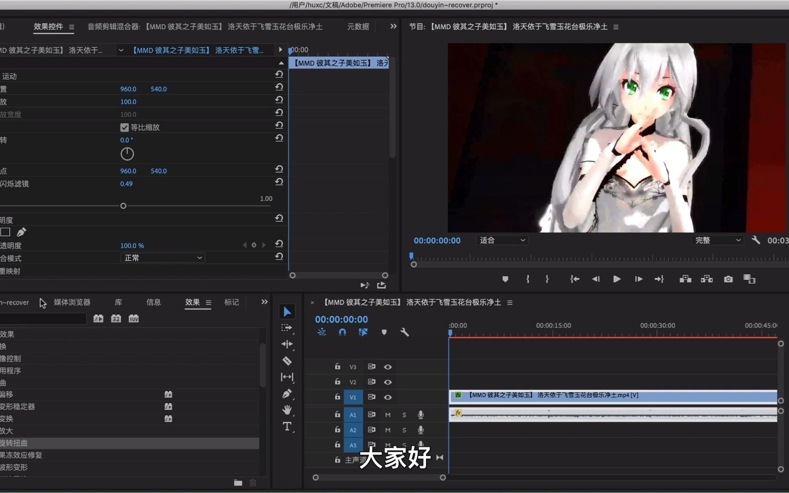Screen dimensions: 789x493
Task: Select the Hand tool
Action: click(287, 410)
